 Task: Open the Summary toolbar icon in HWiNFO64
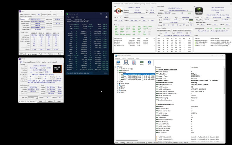pyautogui.click(x=118, y=63)
